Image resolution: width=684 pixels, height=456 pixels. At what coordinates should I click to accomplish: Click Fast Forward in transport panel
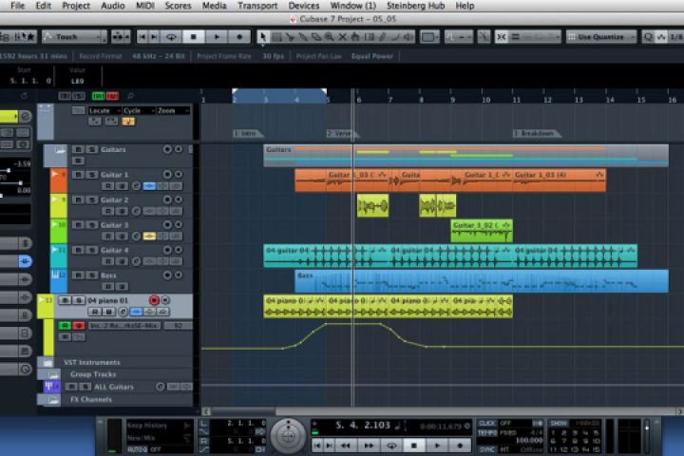click(369, 446)
